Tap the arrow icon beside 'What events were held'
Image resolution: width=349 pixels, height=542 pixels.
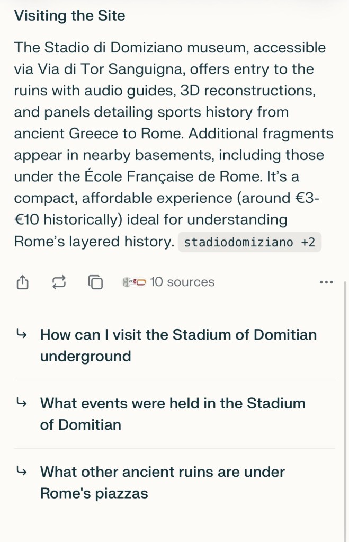tap(22, 403)
